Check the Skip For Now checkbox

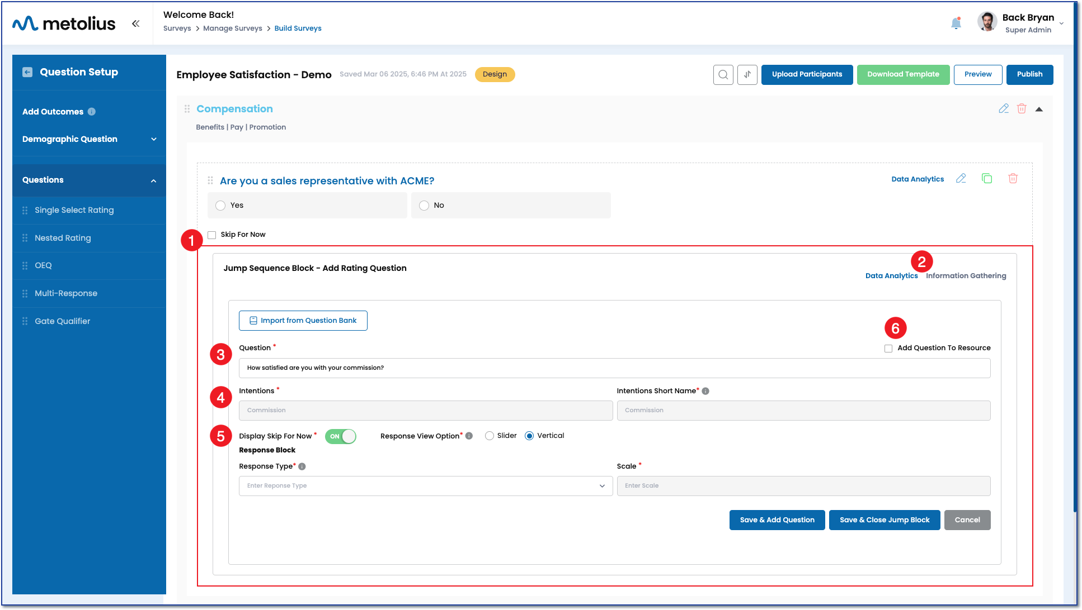(x=212, y=235)
